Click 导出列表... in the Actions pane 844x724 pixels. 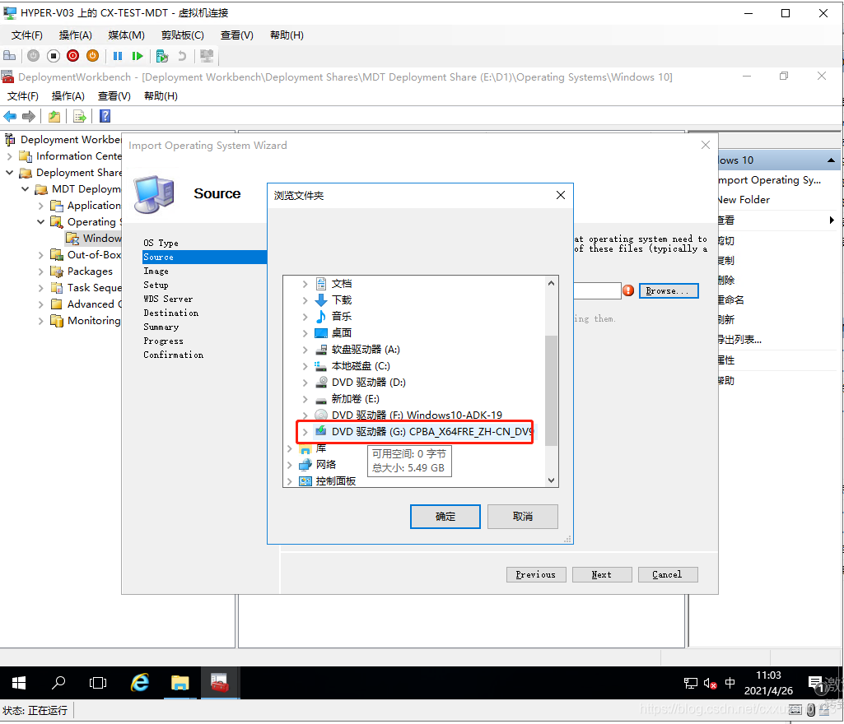point(739,340)
